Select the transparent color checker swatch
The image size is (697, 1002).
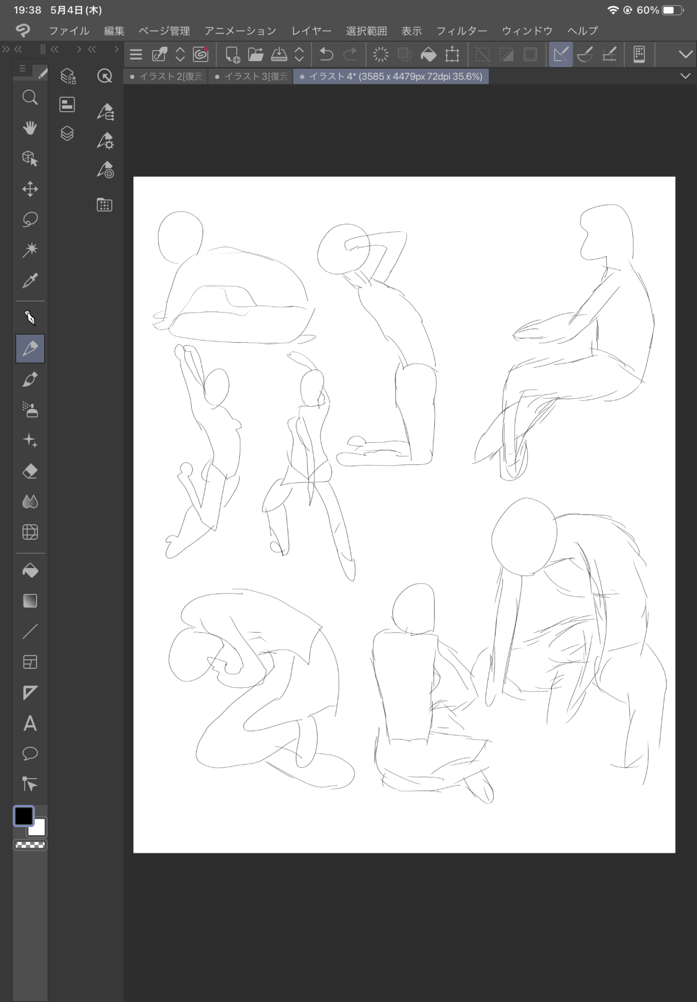coord(30,845)
